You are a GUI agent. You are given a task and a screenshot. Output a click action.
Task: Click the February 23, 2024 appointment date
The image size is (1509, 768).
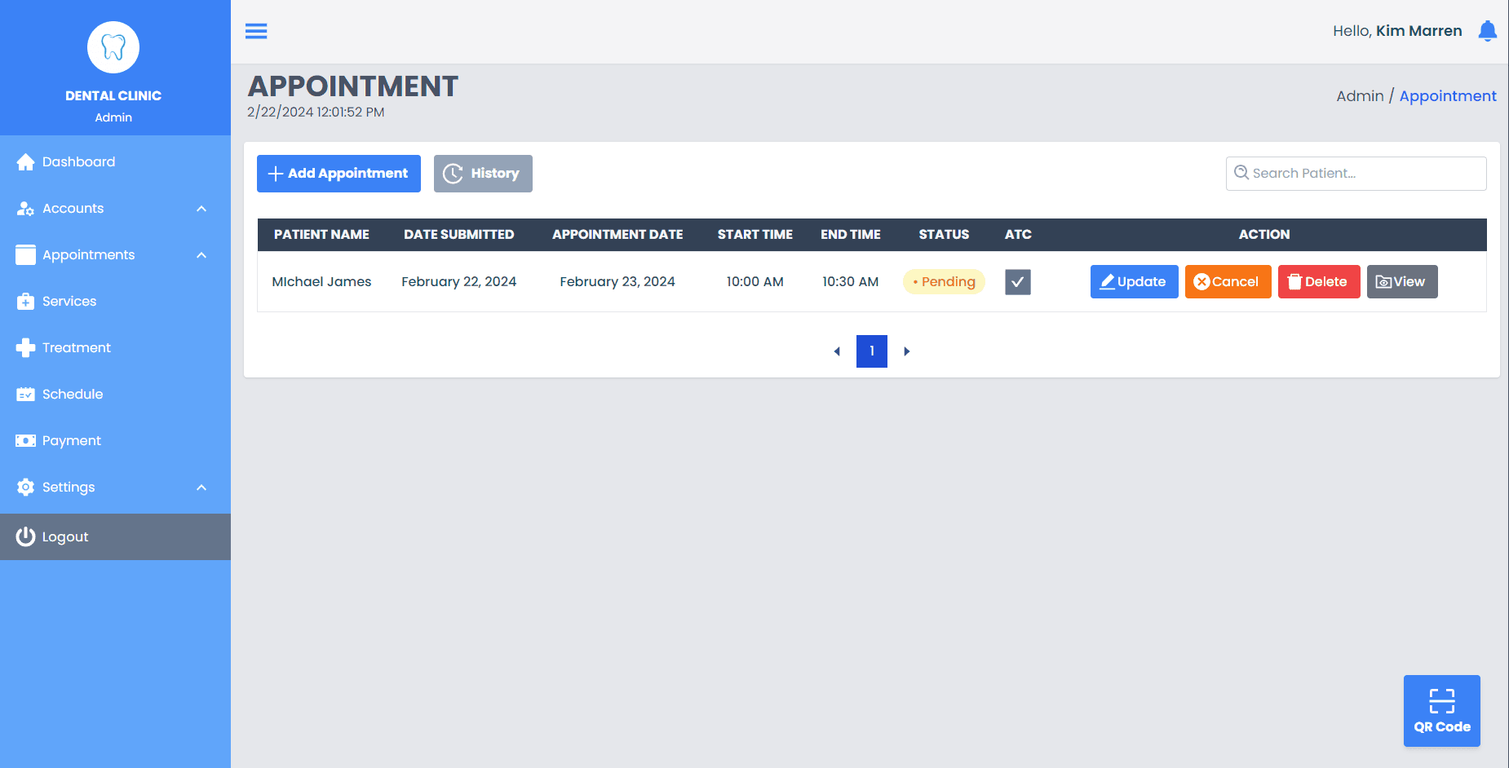point(617,282)
